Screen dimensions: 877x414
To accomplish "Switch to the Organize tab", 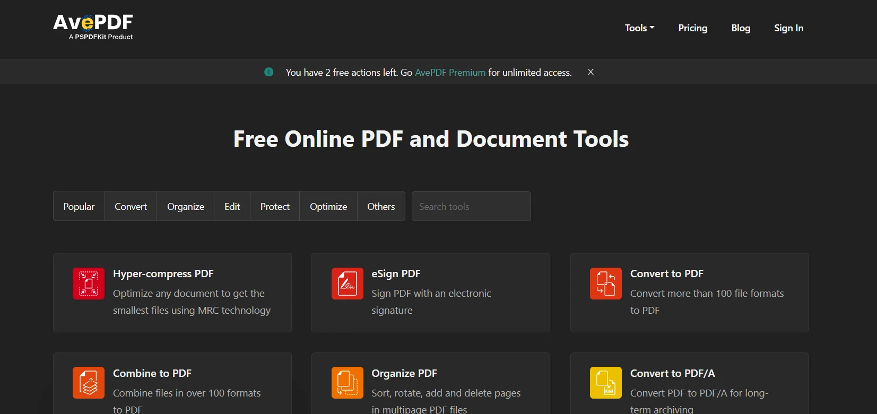I will coord(186,206).
